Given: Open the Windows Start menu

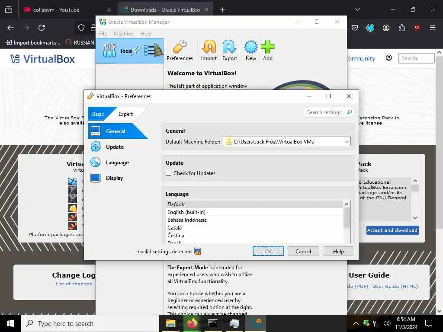Looking at the screenshot, I should 10,323.
